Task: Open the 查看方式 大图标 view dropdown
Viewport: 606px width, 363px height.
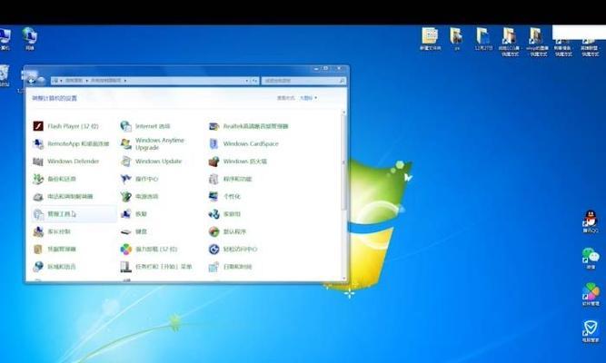Action: [308, 98]
